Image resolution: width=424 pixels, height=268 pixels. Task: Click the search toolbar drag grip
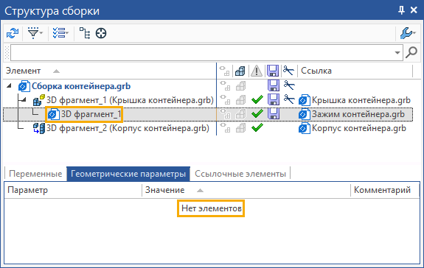click(x=7, y=52)
